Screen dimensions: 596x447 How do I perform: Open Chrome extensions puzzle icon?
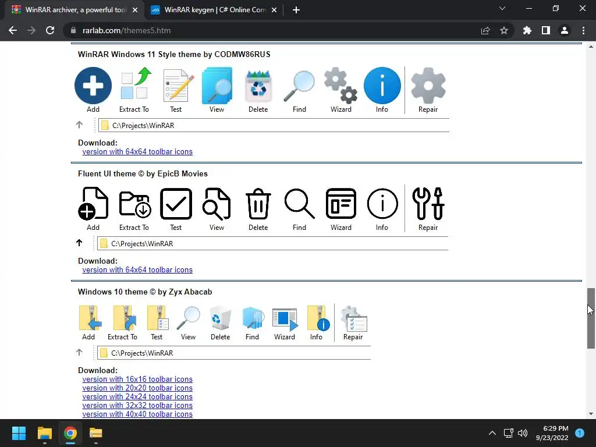click(527, 30)
